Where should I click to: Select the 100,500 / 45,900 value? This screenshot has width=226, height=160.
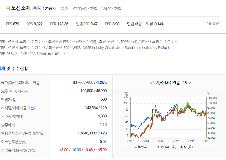point(93,91)
